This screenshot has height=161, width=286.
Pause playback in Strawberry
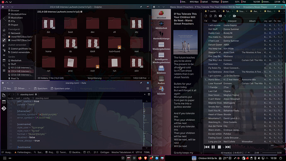(213, 147)
